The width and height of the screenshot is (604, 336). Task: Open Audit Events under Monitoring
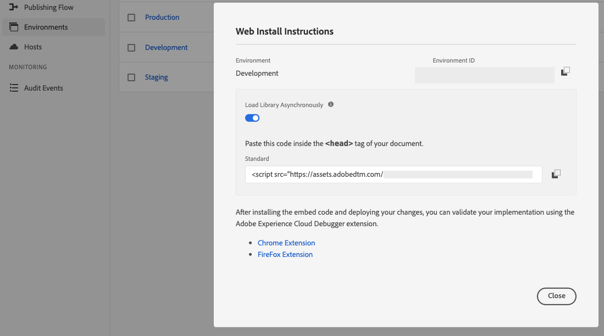(43, 88)
